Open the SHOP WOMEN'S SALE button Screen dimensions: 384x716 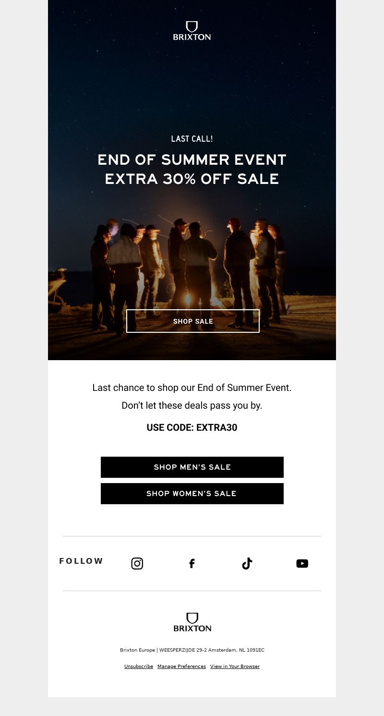click(x=192, y=494)
